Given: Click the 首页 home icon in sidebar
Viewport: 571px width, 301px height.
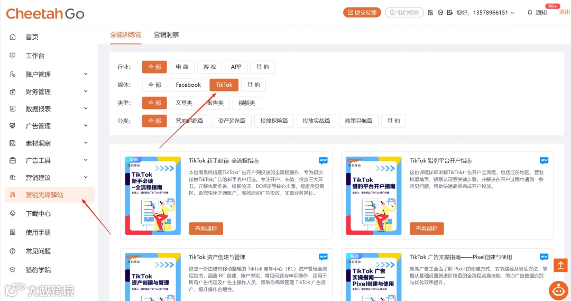Looking at the screenshot, I should tap(13, 37).
